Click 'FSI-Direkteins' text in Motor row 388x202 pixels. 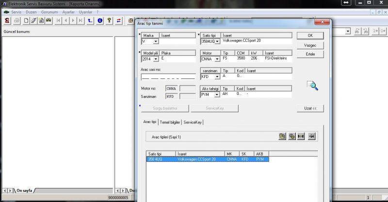click(x=275, y=58)
